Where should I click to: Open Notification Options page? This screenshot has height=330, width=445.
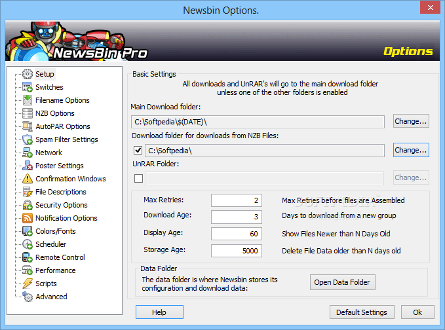pyautogui.click(x=66, y=218)
